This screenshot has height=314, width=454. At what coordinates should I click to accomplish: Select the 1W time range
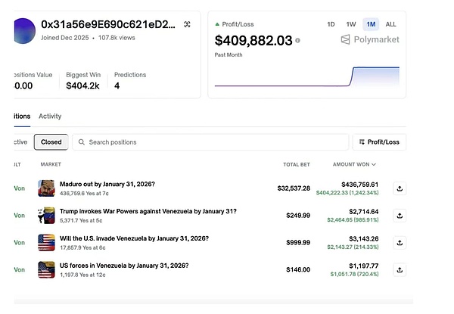click(x=350, y=24)
